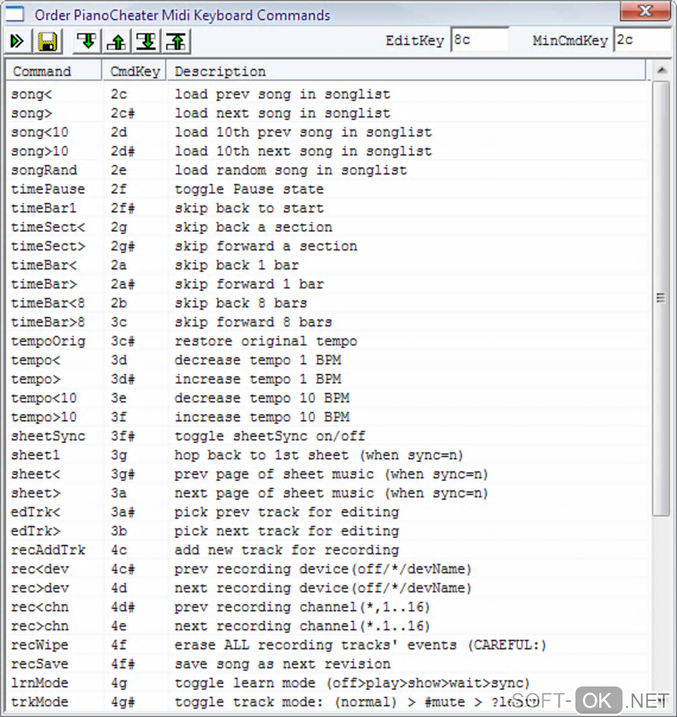The image size is (677, 717).
Task: Focus the MinCmdKey input field
Action: click(x=644, y=40)
